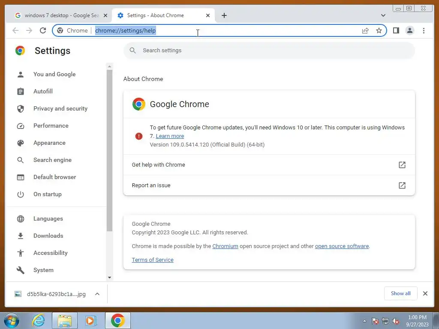Open a new tab with the plus button

pyautogui.click(x=224, y=15)
